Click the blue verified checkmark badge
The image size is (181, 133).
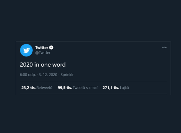pos(51,48)
